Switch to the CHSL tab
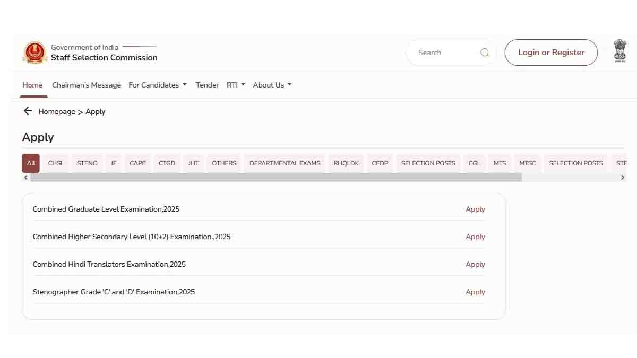 (56, 163)
